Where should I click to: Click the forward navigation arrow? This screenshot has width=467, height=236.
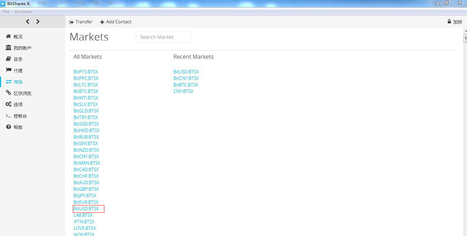pos(38,22)
